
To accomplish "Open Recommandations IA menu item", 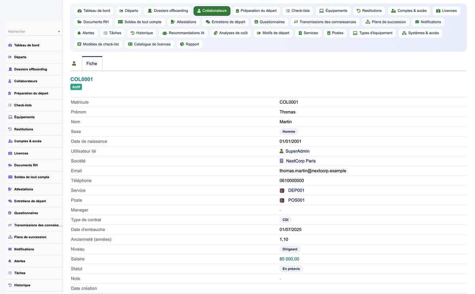I will tap(183, 33).
